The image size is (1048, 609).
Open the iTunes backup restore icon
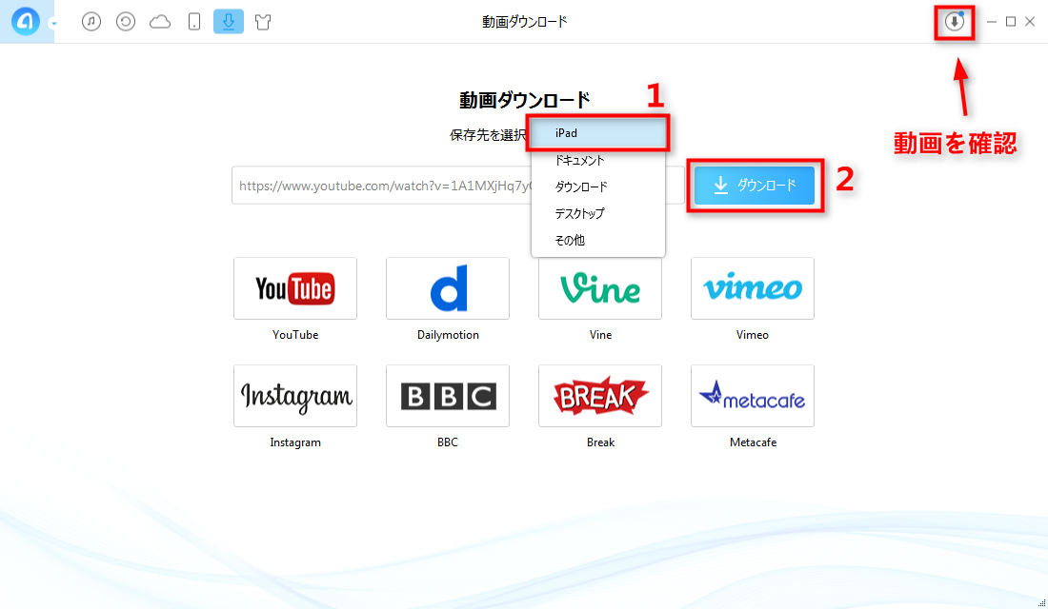click(126, 21)
